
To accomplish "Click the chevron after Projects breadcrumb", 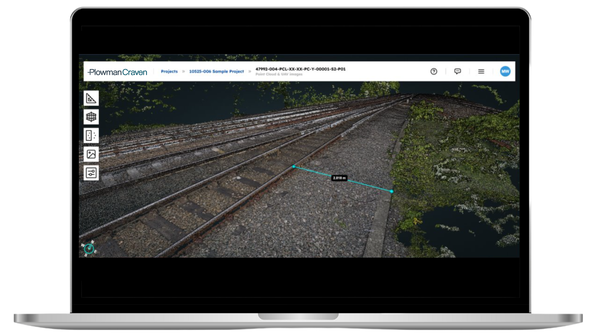I will [x=183, y=72].
